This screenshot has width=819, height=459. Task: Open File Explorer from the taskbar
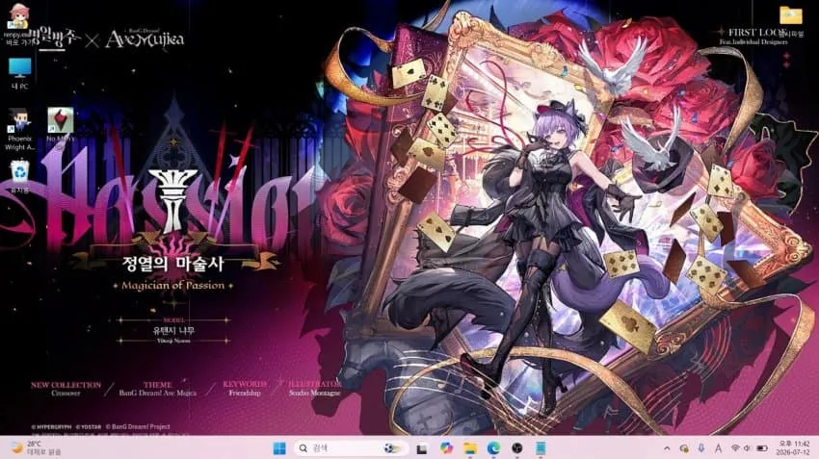[x=470, y=448]
